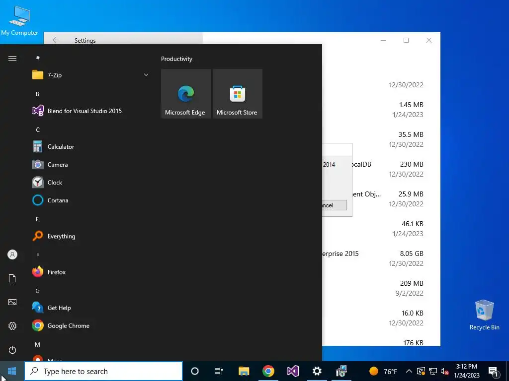Open Pictures from Start sidebar
The height and width of the screenshot is (381, 509).
pos(12,302)
